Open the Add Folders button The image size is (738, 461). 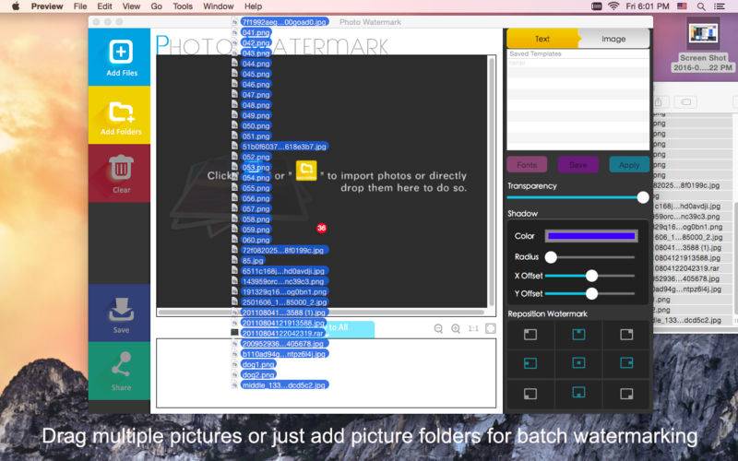pyautogui.click(x=121, y=114)
